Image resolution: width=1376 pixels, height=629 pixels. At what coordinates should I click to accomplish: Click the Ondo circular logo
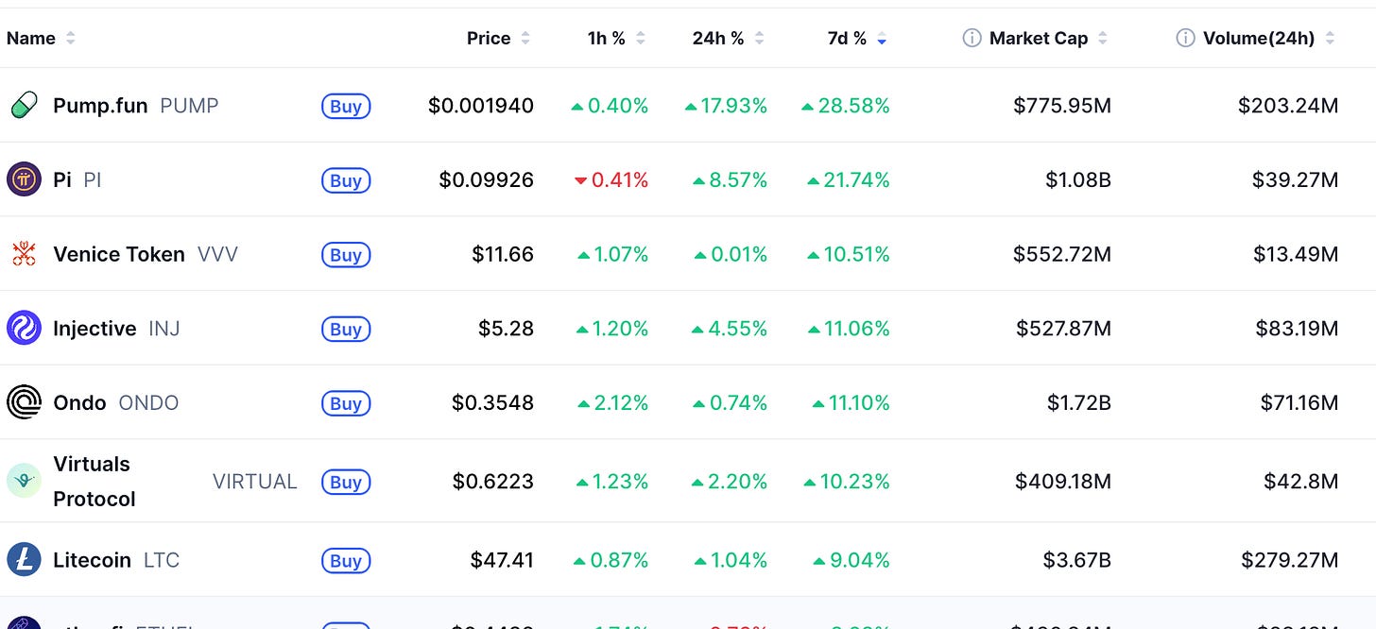pyautogui.click(x=24, y=402)
